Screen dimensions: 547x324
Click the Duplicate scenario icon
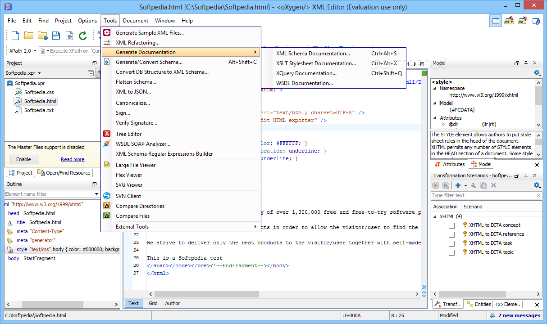click(483, 185)
